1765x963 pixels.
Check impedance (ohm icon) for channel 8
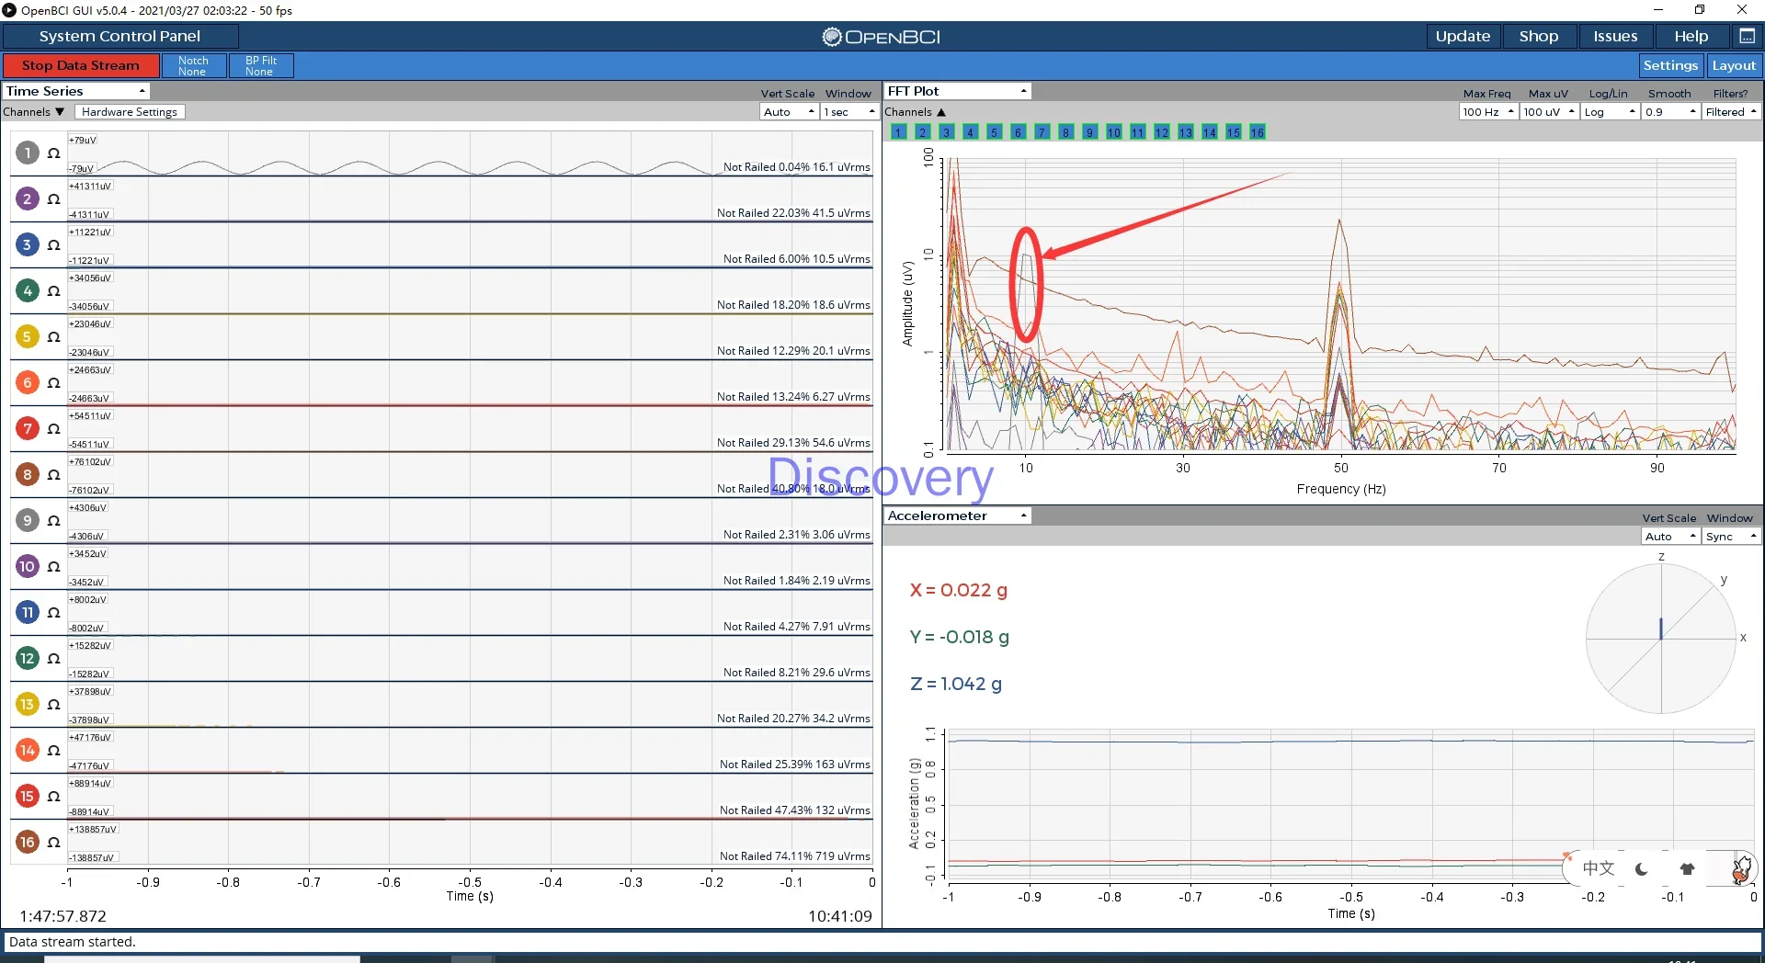pyautogui.click(x=54, y=475)
